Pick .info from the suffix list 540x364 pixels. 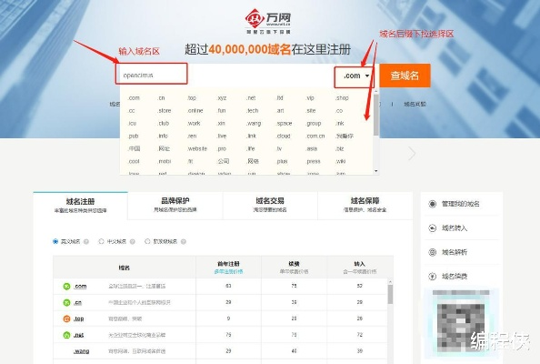(163, 136)
